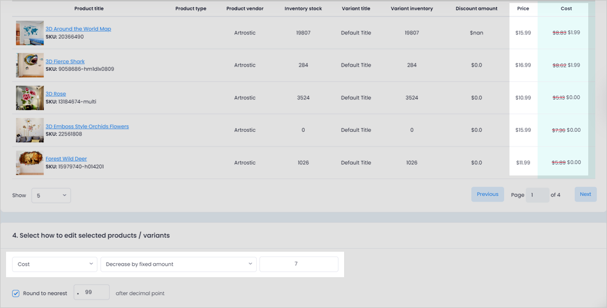The height and width of the screenshot is (308, 607).
Task: Click the Product title column header
Action: [89, 8]
